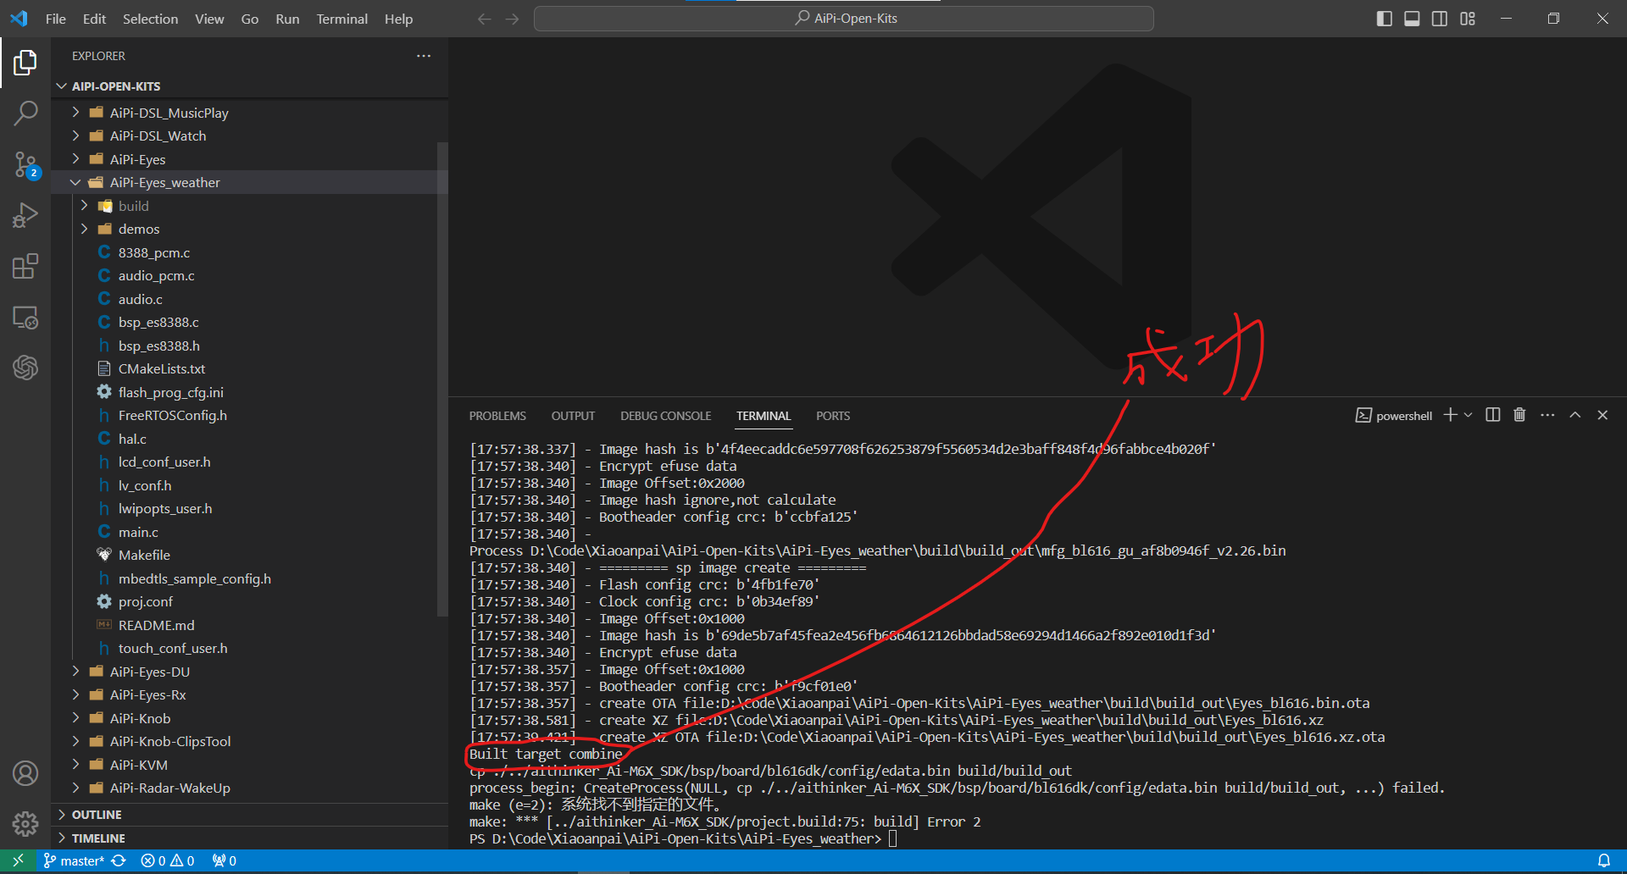Close the terminal panel
Viewport: 1627px width, 874px height.
1602,415
